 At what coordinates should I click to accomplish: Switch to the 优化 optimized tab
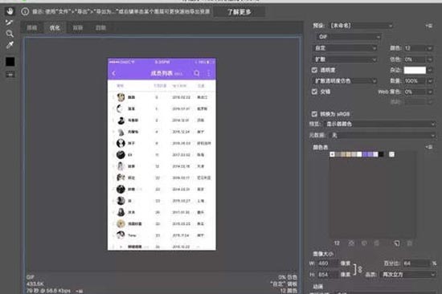pos(55,27)
